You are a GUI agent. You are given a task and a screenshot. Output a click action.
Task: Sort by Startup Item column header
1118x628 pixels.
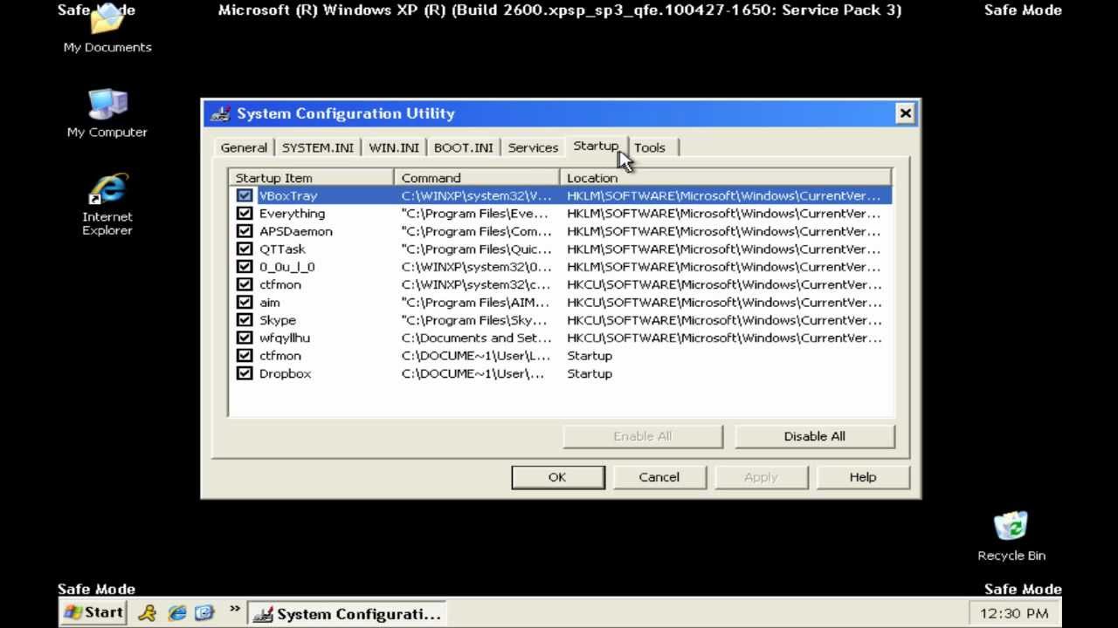point(311,178)
